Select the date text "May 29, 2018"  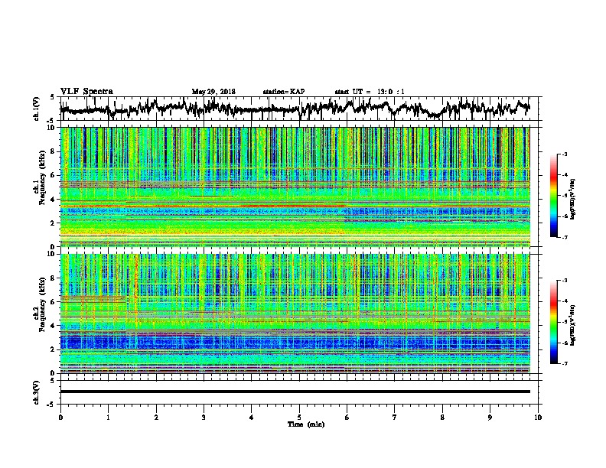click(x=213, y=92)
